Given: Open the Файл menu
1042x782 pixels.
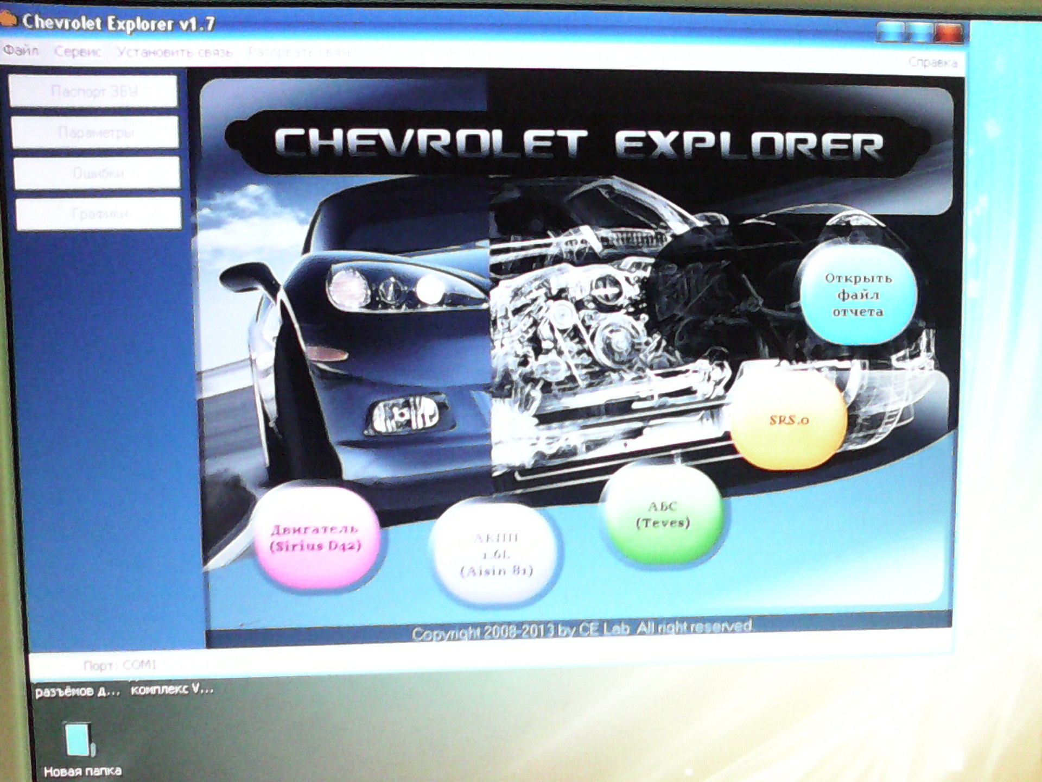Looking at the screenshot, I should (x=21, y=51).
